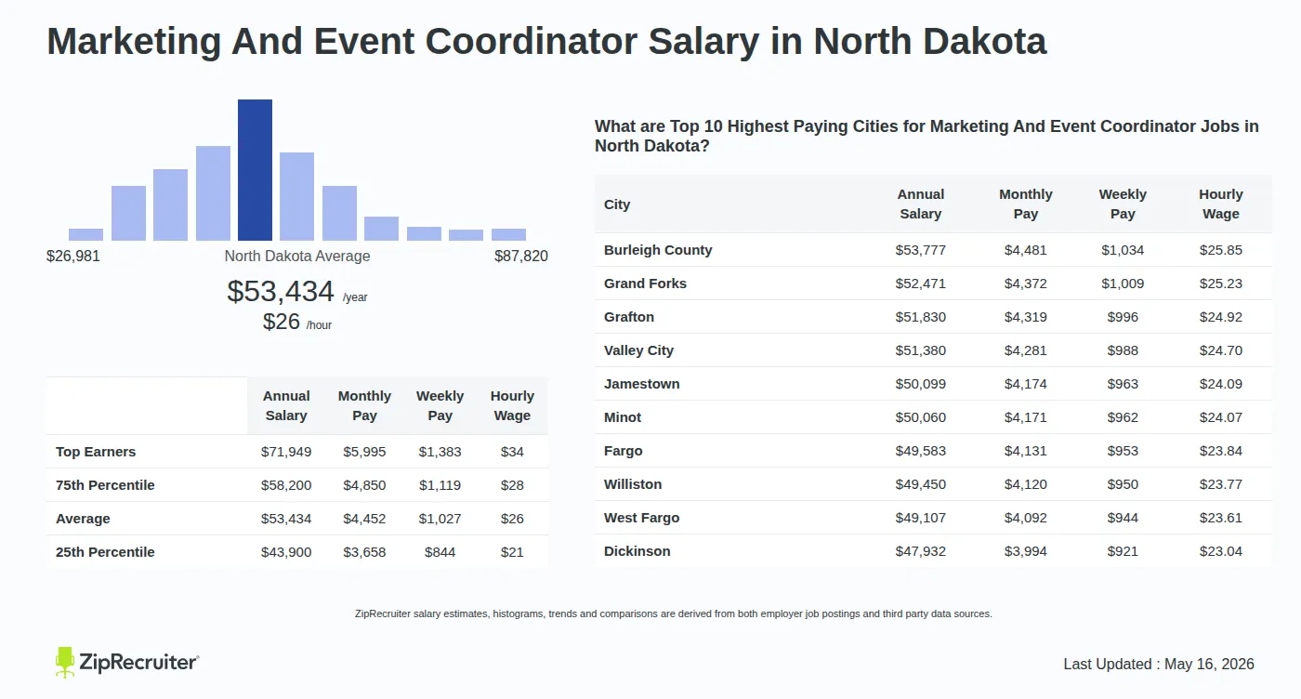Click the Last Updated May 16, 2026 text
Viewport: 1301px width, 699px height.
point(1159,665)
